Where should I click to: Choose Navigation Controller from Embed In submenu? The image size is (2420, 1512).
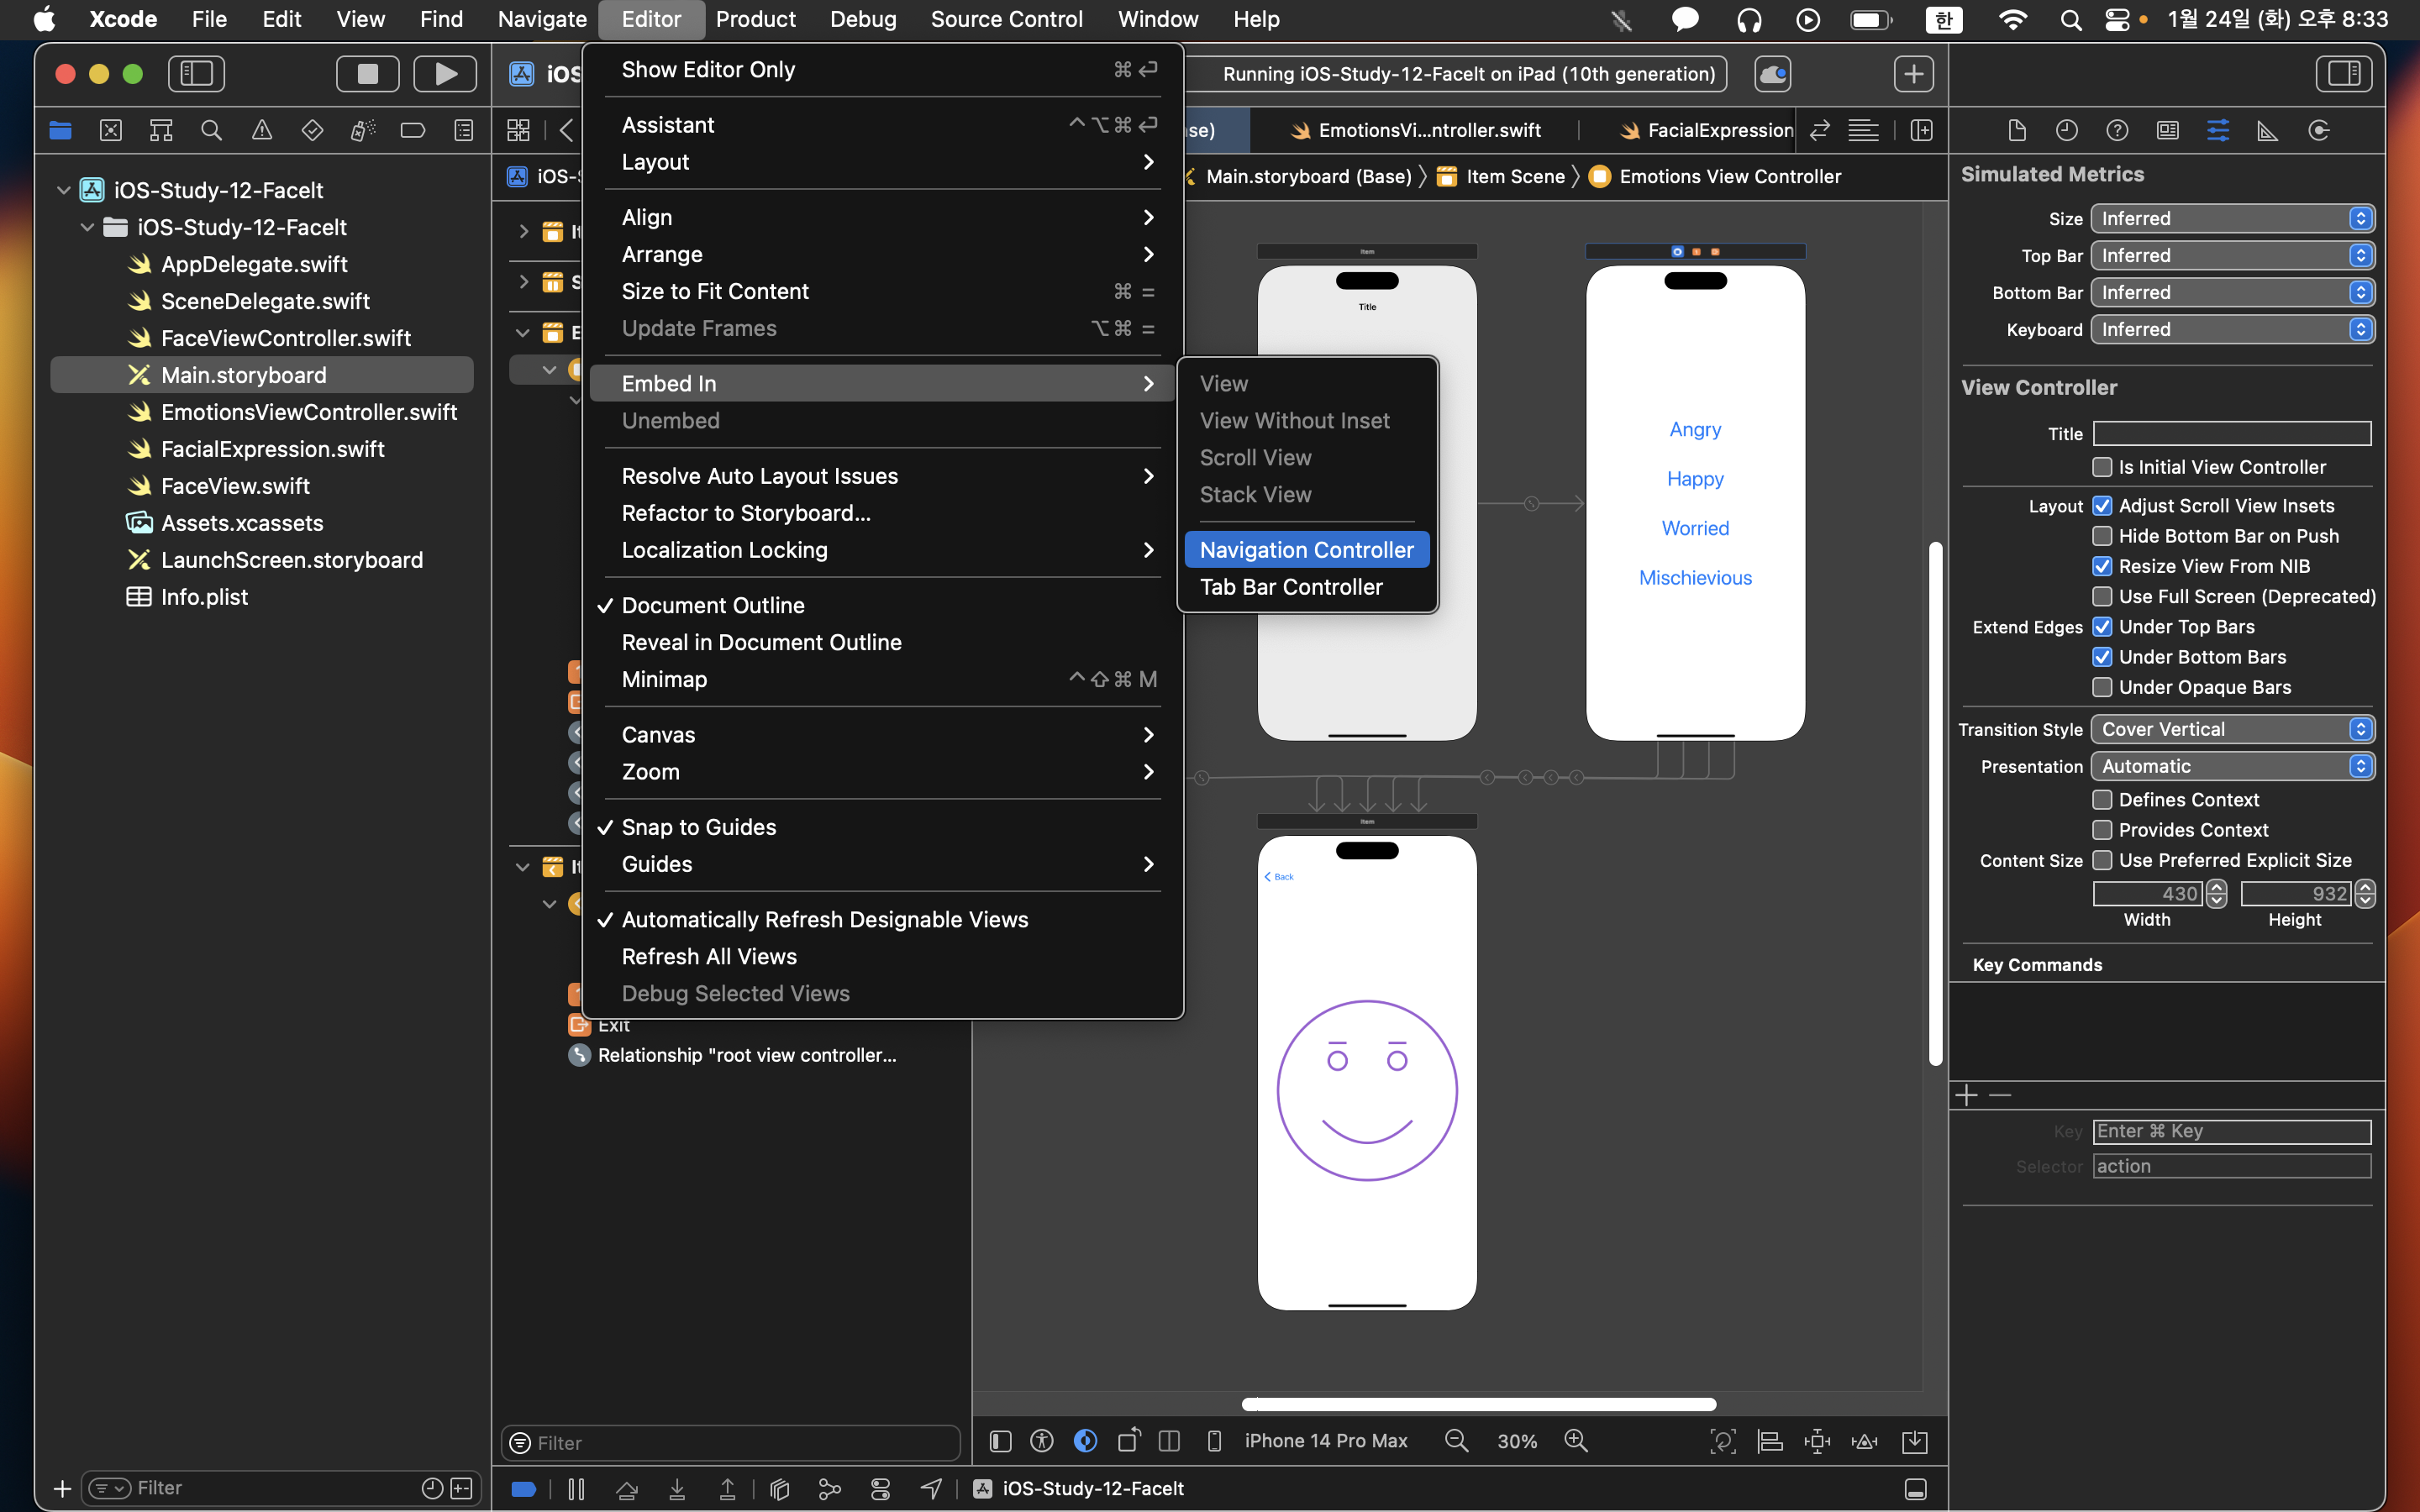click(x=1306, y=550)
